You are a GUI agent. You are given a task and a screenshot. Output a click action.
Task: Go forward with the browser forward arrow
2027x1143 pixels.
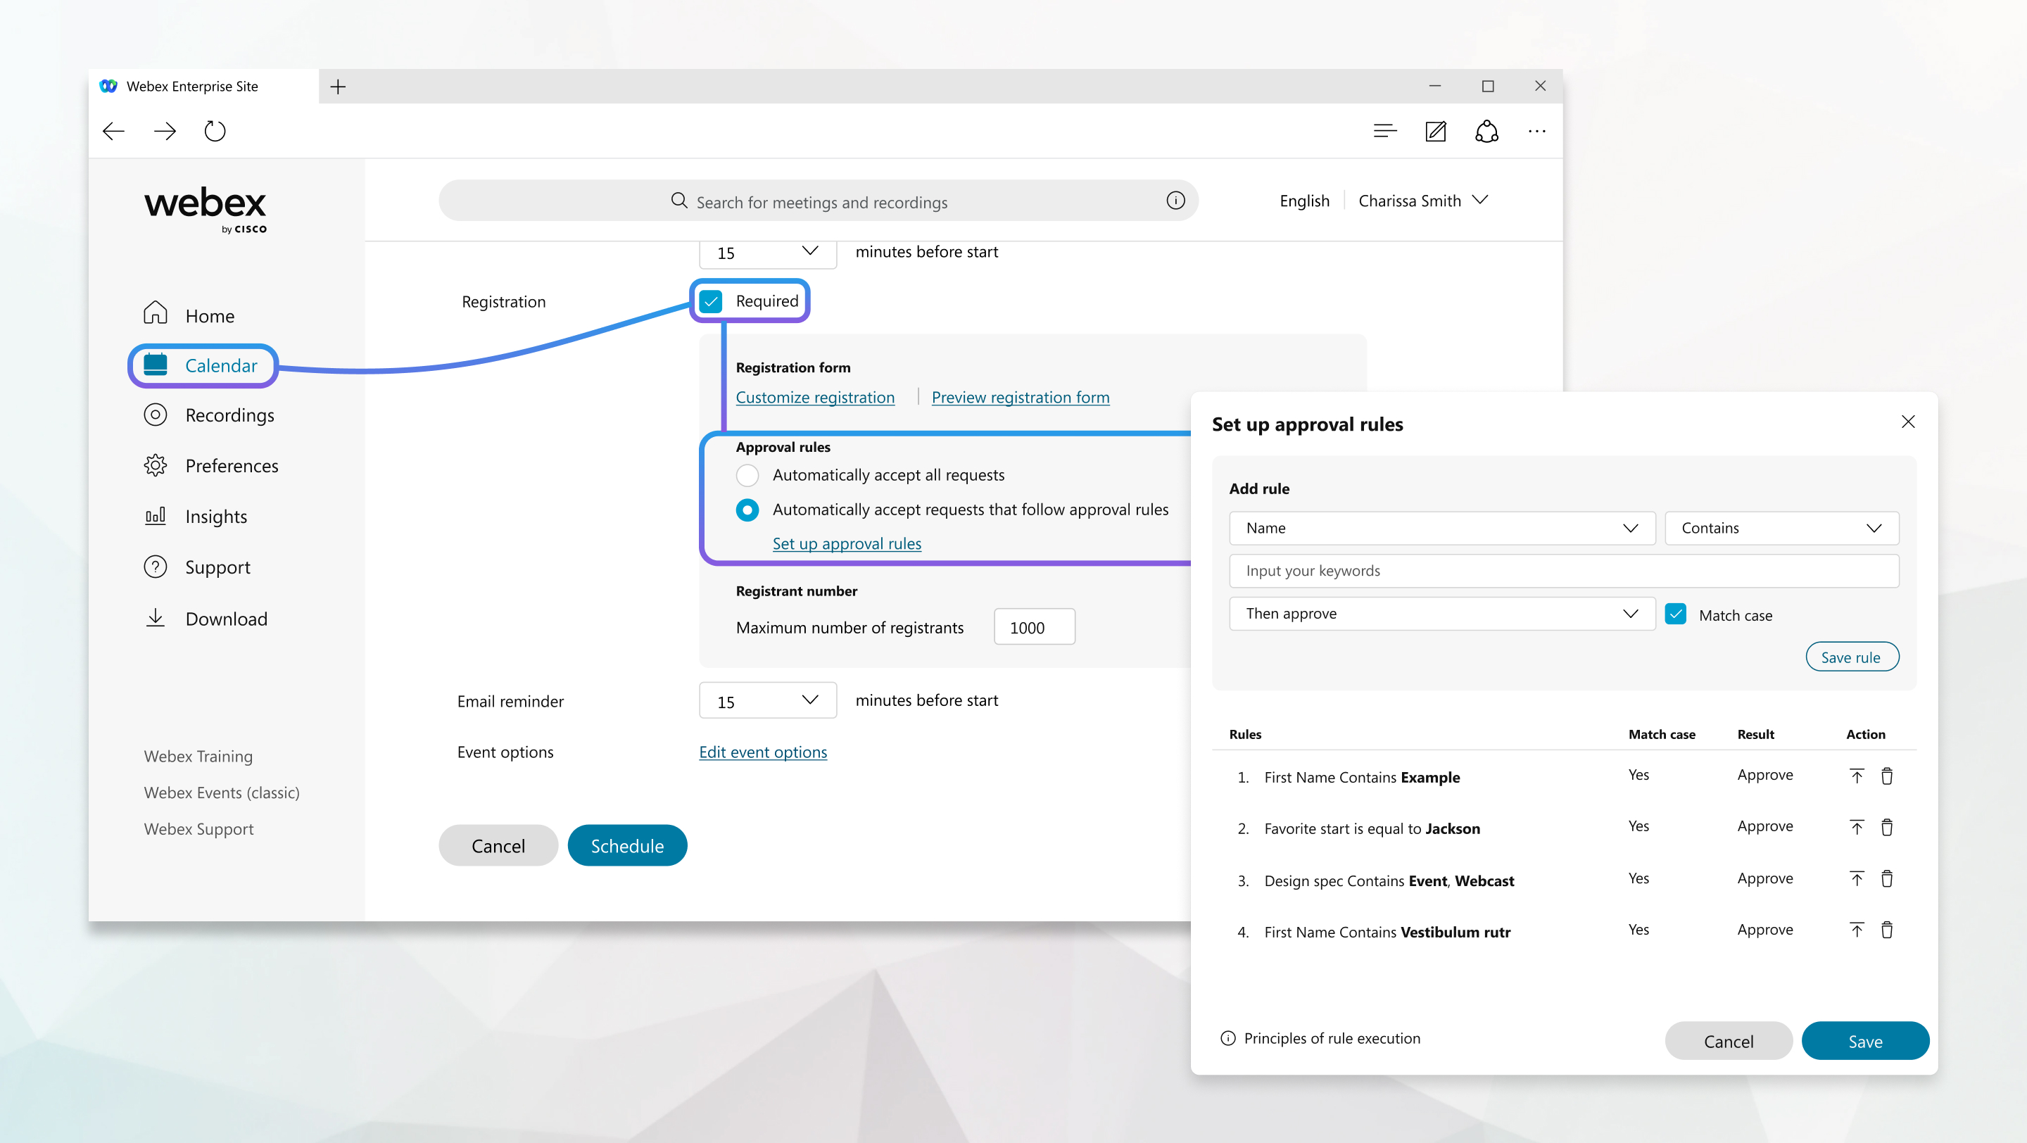pos(165,131)
